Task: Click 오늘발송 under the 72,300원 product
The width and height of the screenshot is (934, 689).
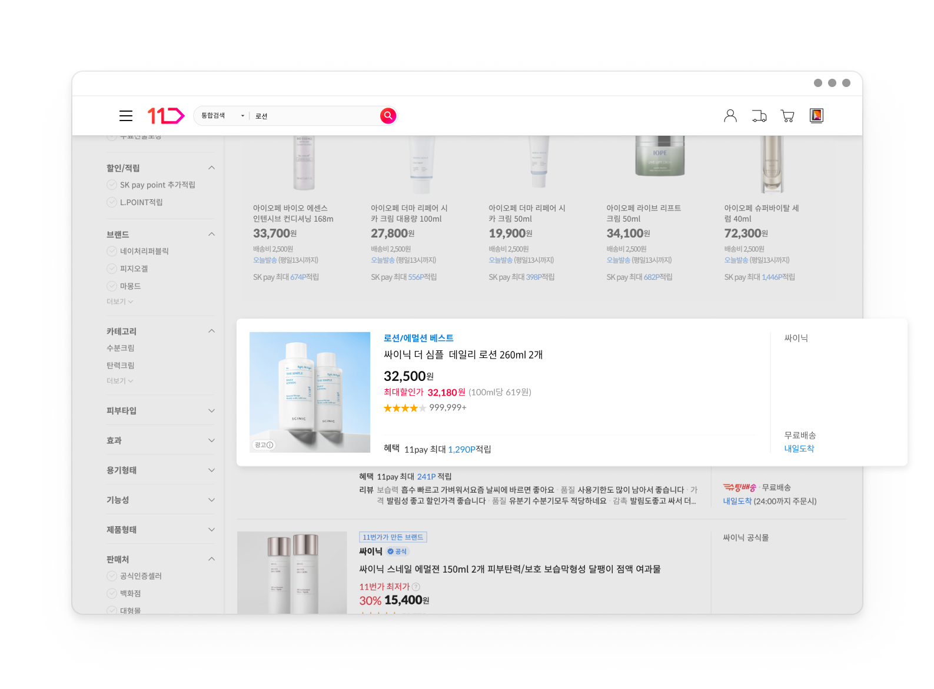Action: pyautogui.click(x=736, y=260)
